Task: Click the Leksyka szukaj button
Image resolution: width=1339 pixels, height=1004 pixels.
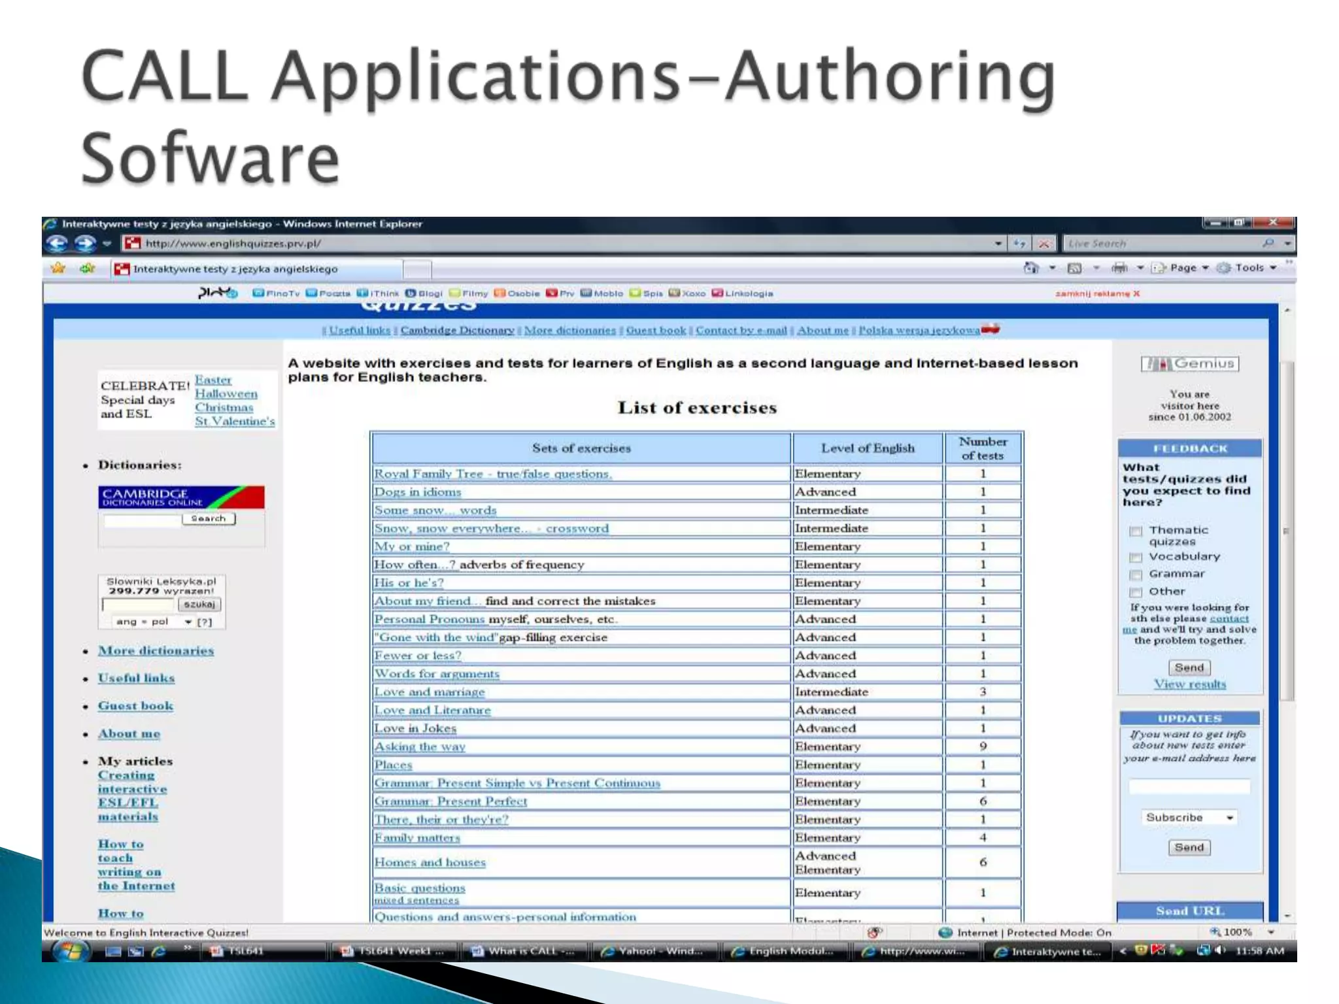Action: pos(199,605)
